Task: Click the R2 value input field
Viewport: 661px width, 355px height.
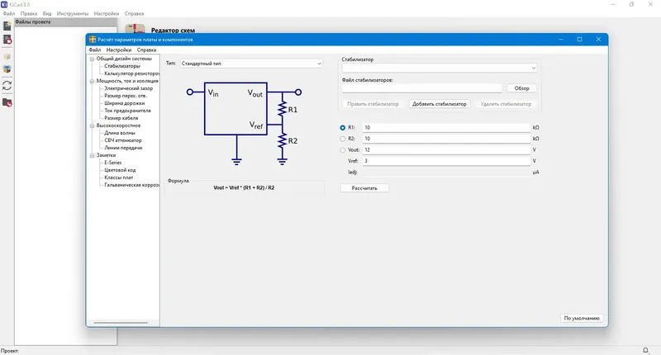Action: pyautogui.click(x=446, y=139)
